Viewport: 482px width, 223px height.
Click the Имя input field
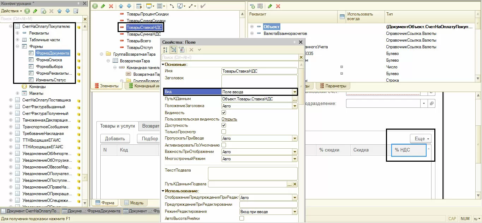pyautogui.click(x=259, y=71)
